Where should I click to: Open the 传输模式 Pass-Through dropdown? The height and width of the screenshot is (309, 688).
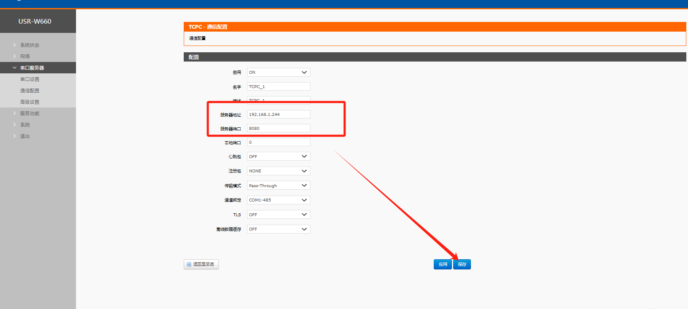click(278, 185)
